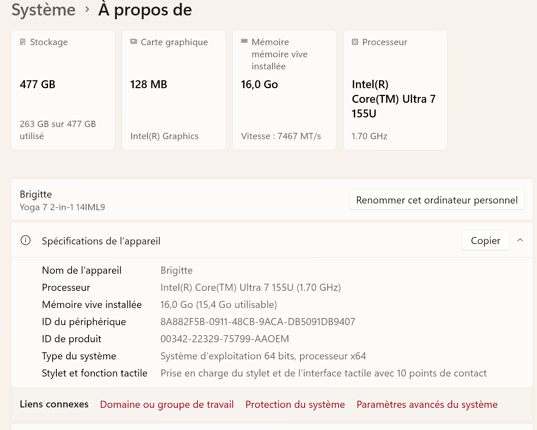Screen dimensions: 537x430
Task: Open the Processeur summary card
Action: pos(395,90)
